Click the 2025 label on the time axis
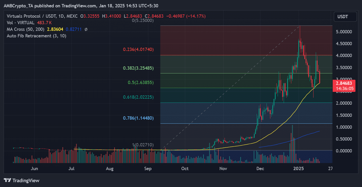Image resolution: width=362 pixels, height=187 pixels. point(299,168)
